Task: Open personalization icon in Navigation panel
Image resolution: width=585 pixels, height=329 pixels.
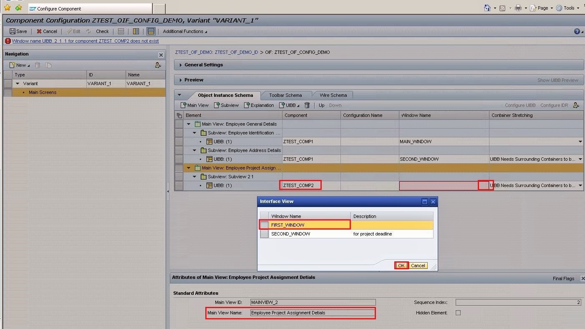Action: coord(158,65)
